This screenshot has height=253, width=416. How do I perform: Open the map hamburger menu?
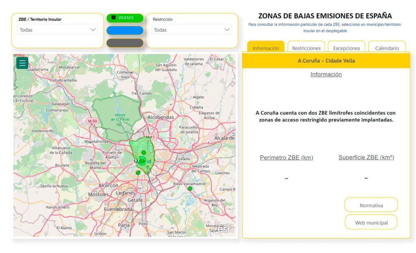(22, 63)
